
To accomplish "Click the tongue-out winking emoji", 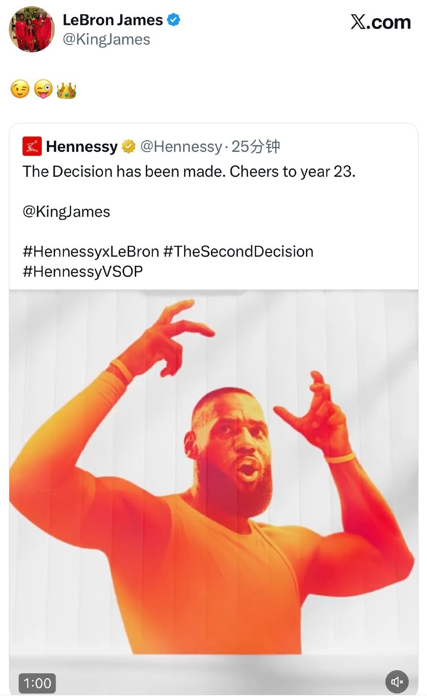I will 43,89.
